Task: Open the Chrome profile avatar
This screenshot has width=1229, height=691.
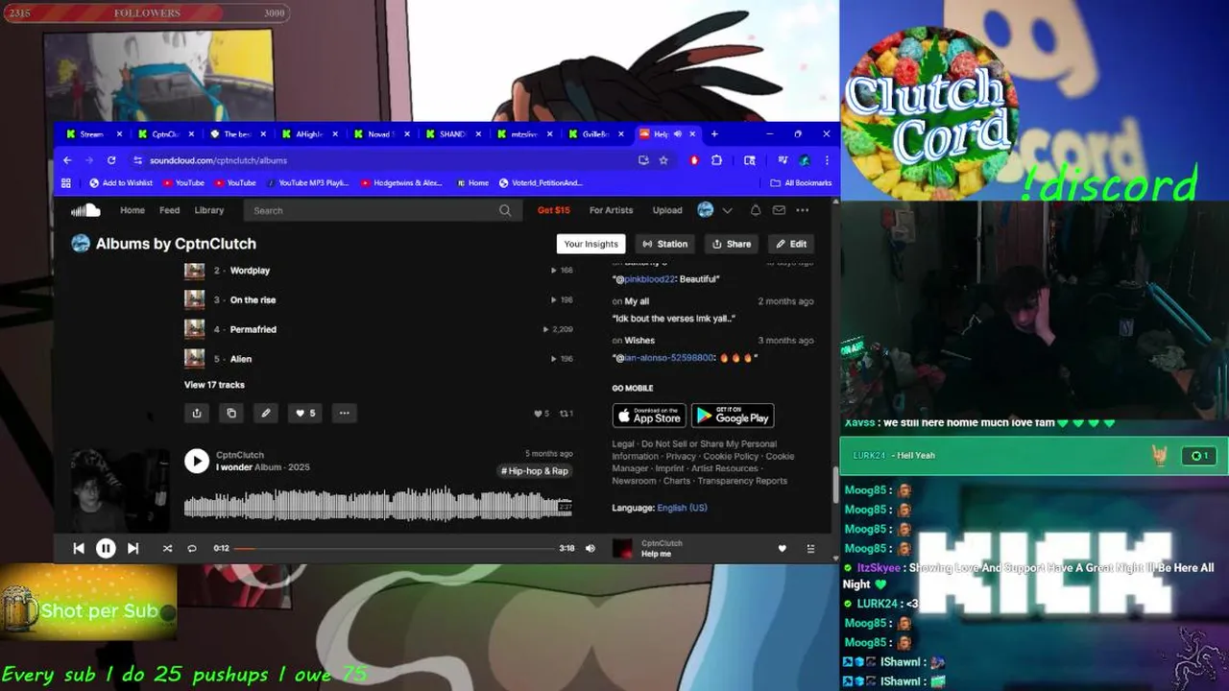Action: pos(805,160)
